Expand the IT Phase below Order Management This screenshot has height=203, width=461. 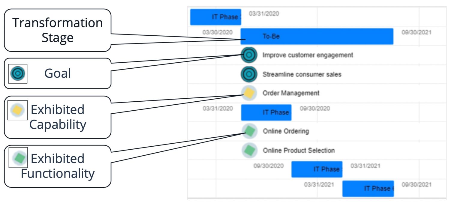point(266,112)
